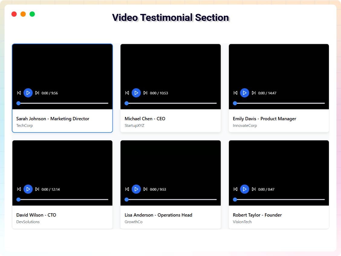Skip back in Michael Chen's video
The image size is (341, 256).
coord(127,93)
